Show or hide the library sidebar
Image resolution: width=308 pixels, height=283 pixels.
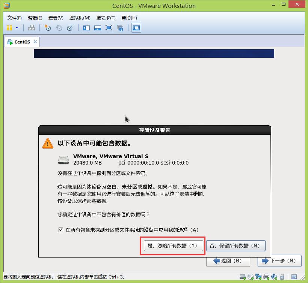point(86,27)
